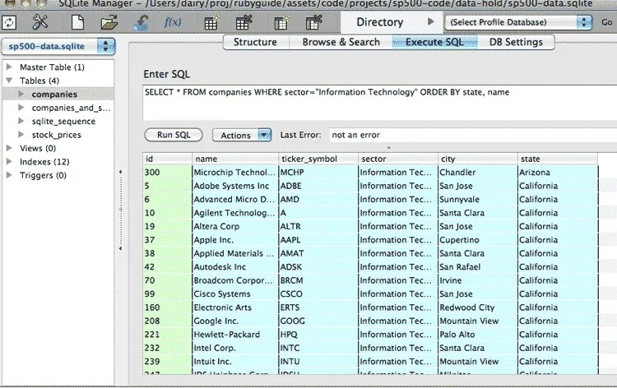Viewport: 617px width, 388px height.
Task: Expand the Views (0) node
Action: pos(9,148)
